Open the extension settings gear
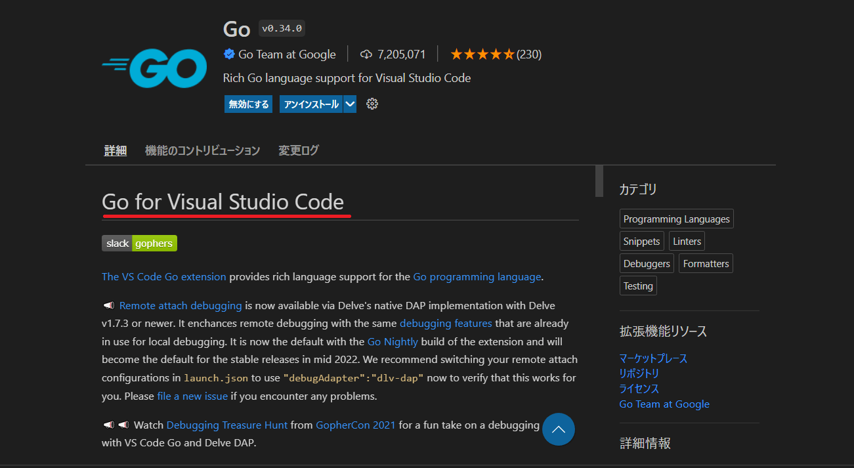The image size is (854, 468). (x=372, y=104)
